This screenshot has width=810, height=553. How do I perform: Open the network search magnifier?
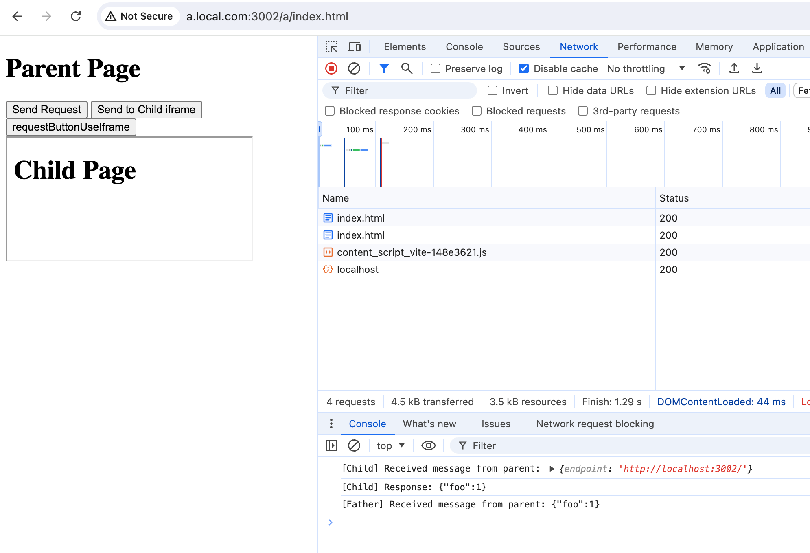tap(407, 68)
